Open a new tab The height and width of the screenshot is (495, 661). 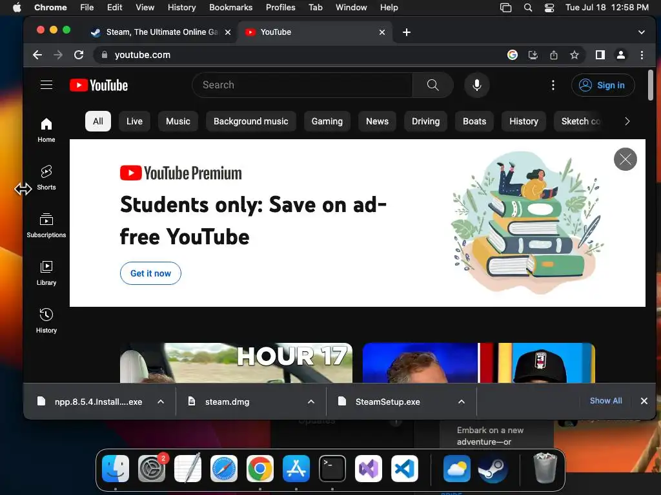pyautogui.click(x=407, y=32)
